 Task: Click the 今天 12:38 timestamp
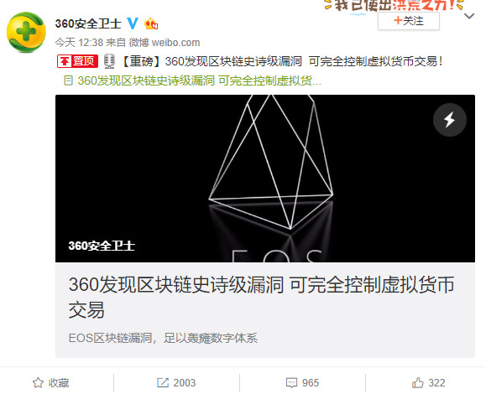(x=79, y=43)
